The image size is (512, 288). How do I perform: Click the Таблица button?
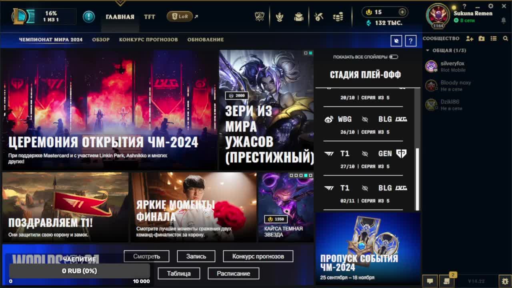179,274
